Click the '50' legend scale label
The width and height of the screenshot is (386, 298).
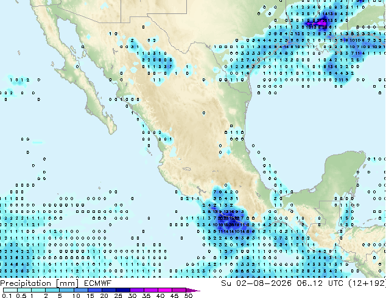point(188,296)
